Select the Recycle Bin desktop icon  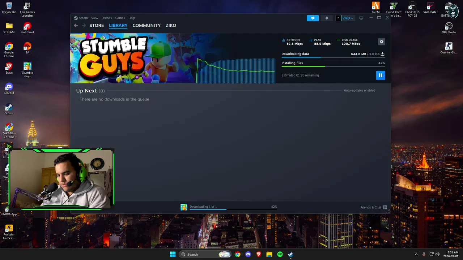click(9, 8)
